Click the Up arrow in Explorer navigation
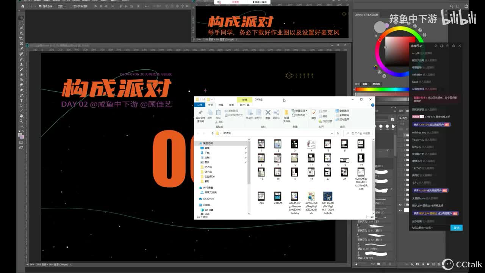Viewport: 485px width, 273px height. (x=213, y=133)
